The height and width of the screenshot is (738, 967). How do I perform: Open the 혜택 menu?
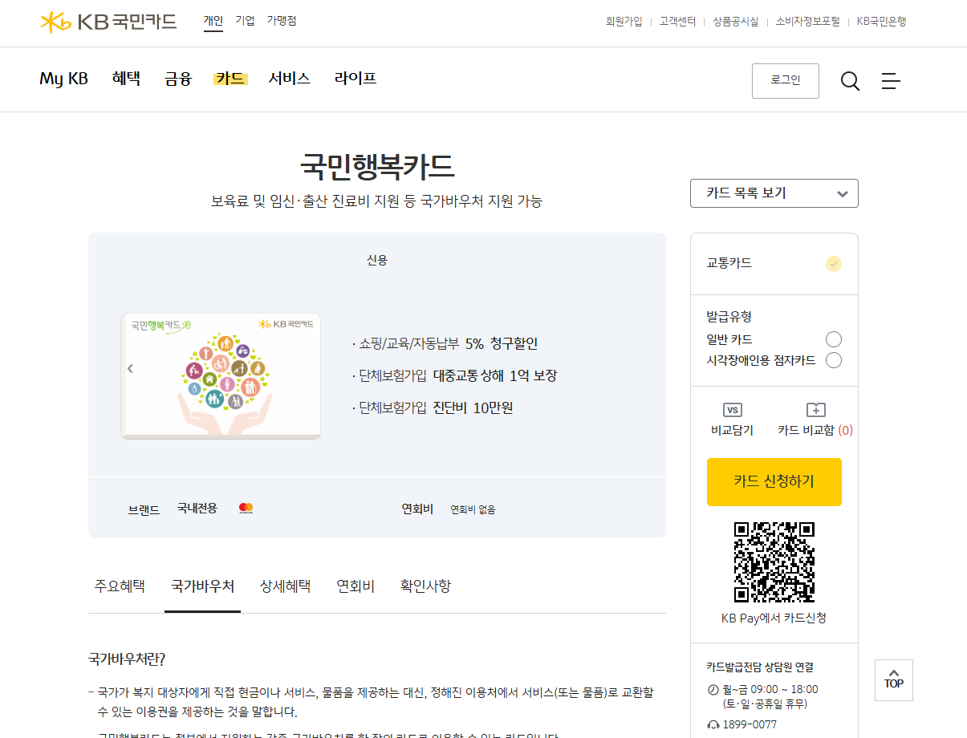(126, 79)
